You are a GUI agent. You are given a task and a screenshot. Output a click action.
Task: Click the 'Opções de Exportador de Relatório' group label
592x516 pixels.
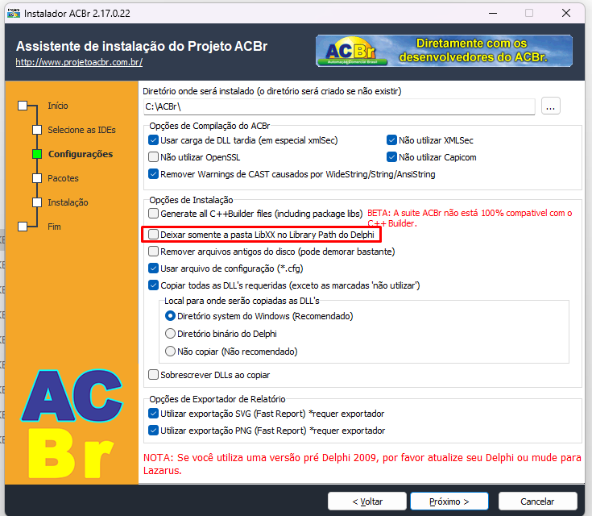point(217,399)
